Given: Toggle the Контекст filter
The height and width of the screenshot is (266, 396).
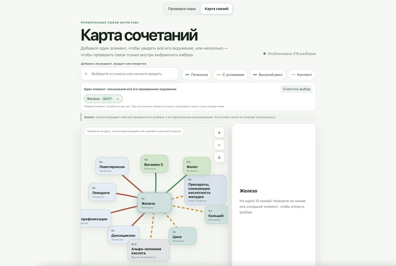Looking at the screenshot, I should [x=302, y=75].
